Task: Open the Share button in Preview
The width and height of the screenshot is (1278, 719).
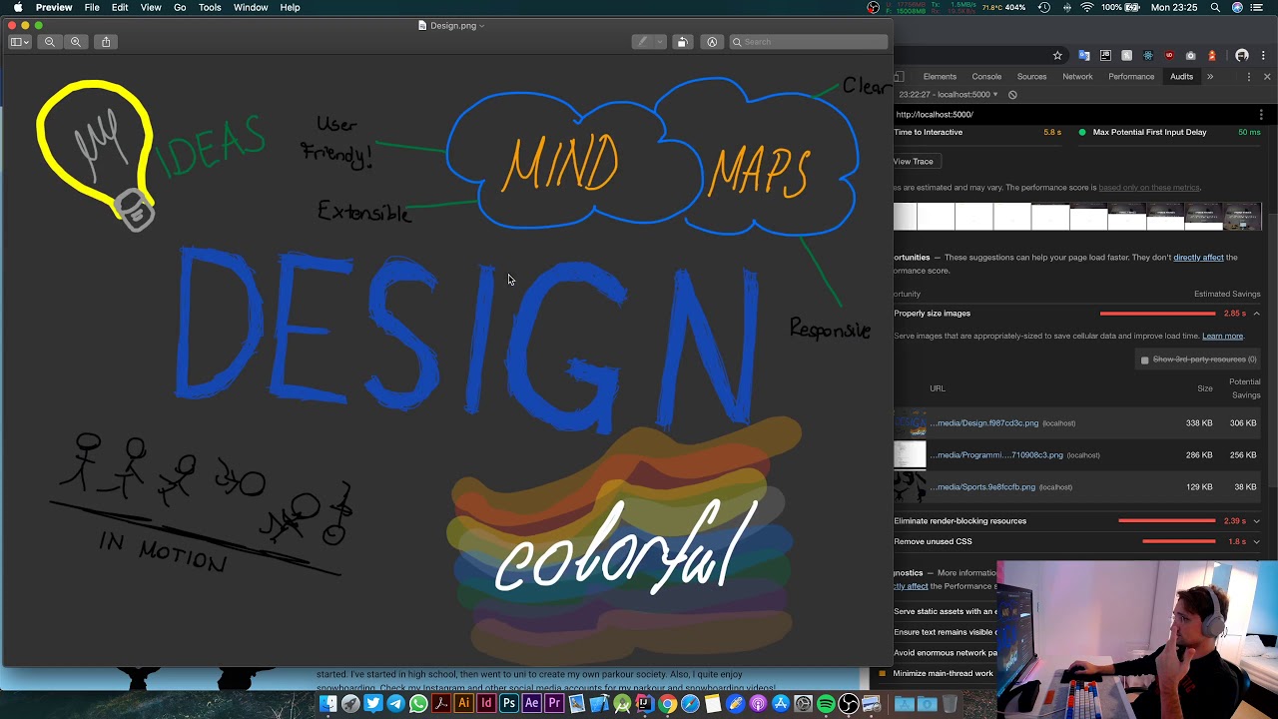Action: click(x=106, y=42)
